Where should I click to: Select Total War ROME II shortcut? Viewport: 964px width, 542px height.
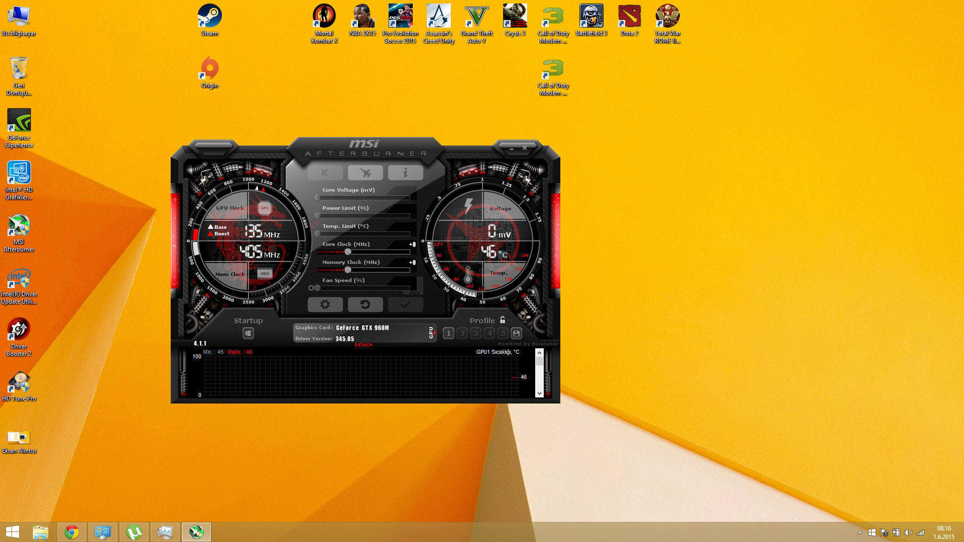668,24
